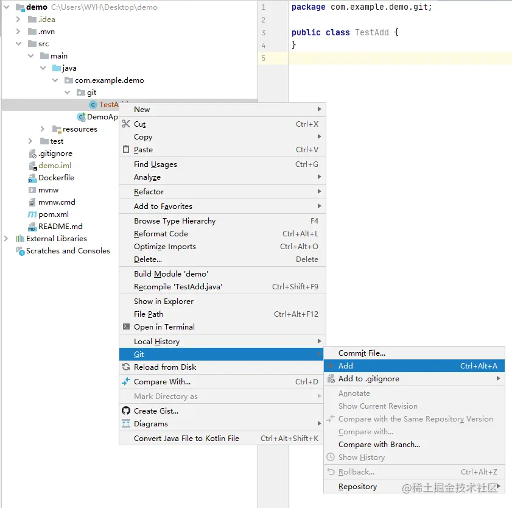Select Recompile 'TestAdd.java'
Image resolution: width=512 pixels, height=508 pixels.
click(222, 286)
